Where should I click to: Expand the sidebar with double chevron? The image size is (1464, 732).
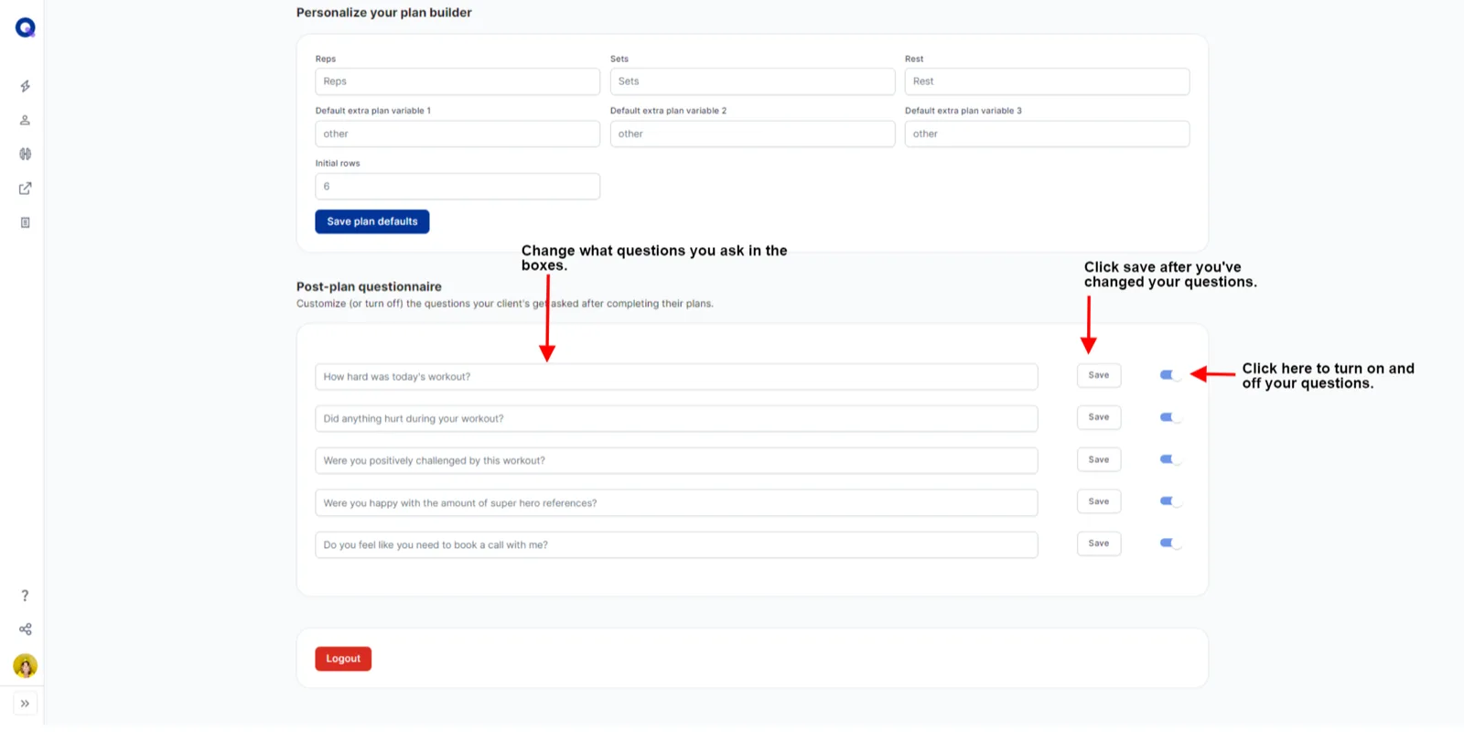point(26,704)
